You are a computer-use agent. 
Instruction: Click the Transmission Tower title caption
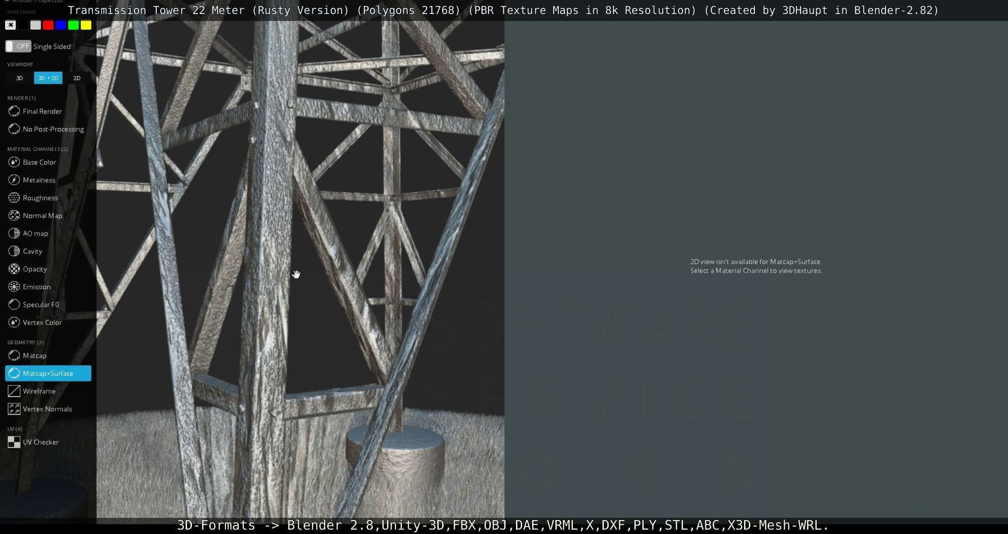pyautogui.click(x=503, y=10)
